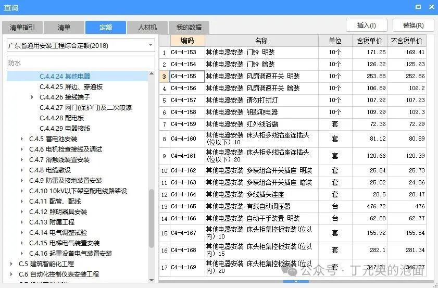438x288 pixels.
Task: Select code cell C4-4-160
Action: coord(187,139)
